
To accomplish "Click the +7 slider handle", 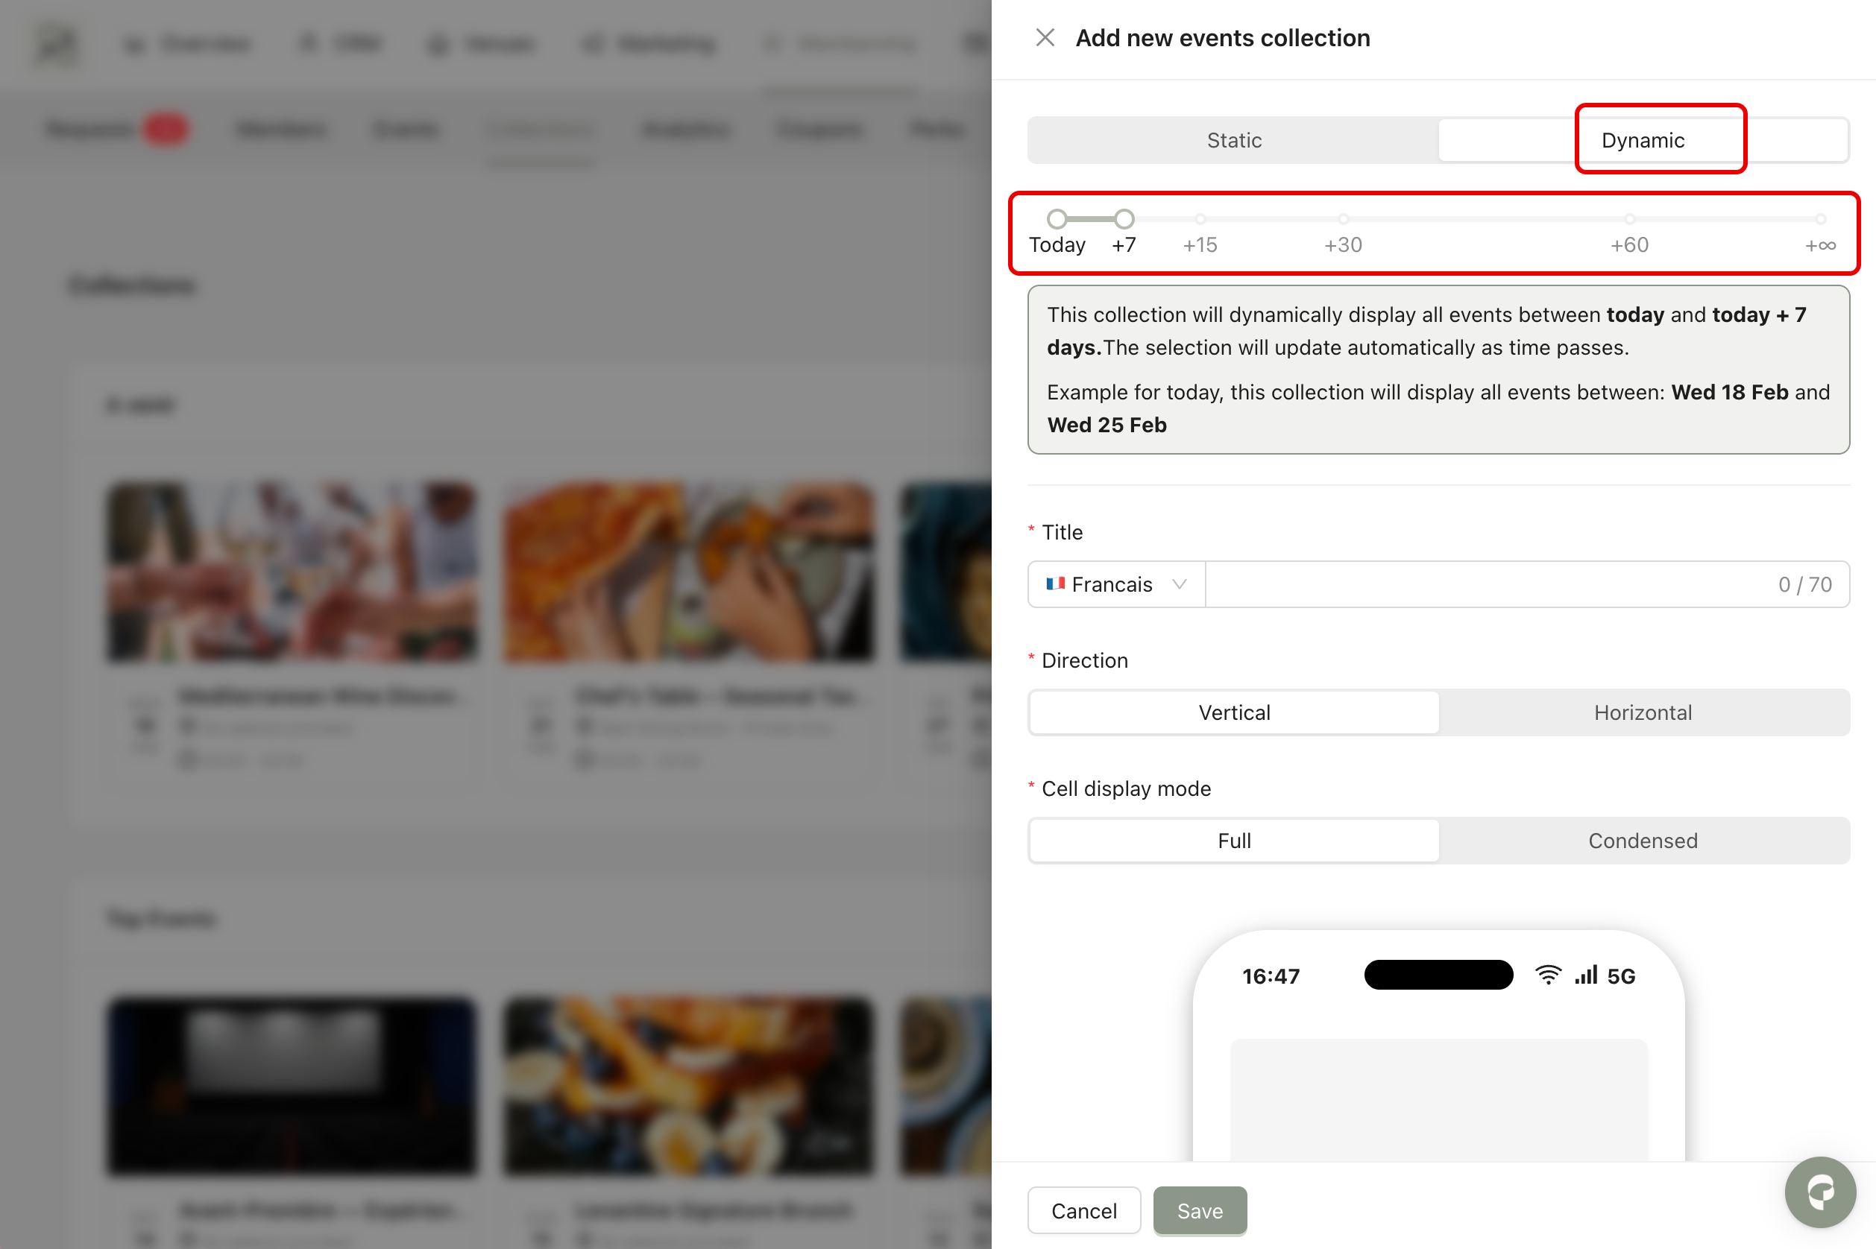I will pyautogui.click(x=1124, y=218).
